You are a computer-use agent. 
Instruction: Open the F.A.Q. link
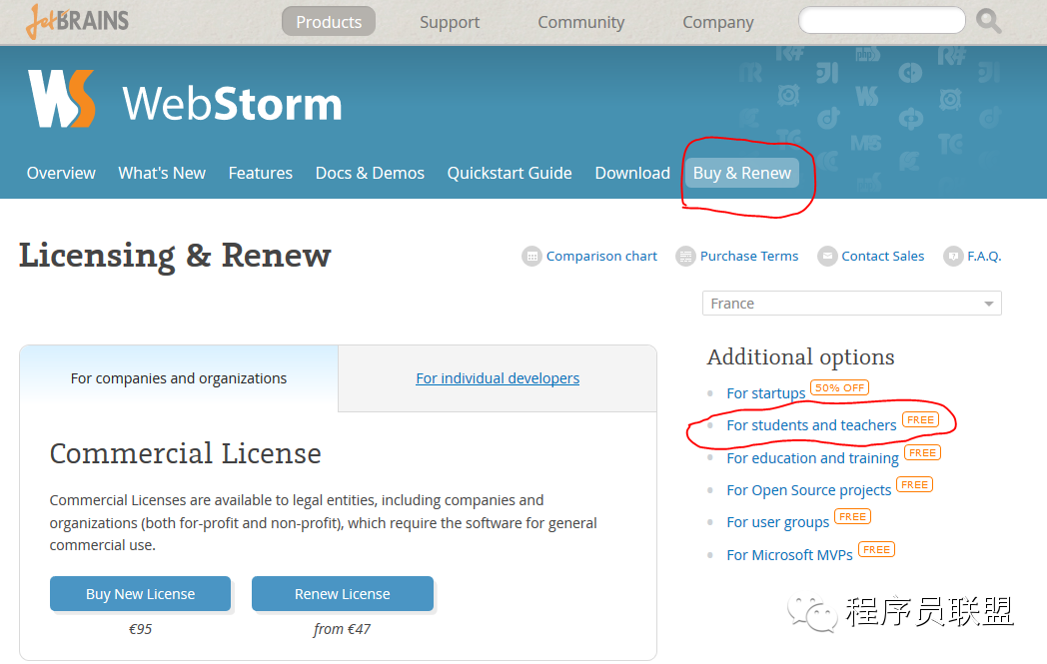(984, 257)
